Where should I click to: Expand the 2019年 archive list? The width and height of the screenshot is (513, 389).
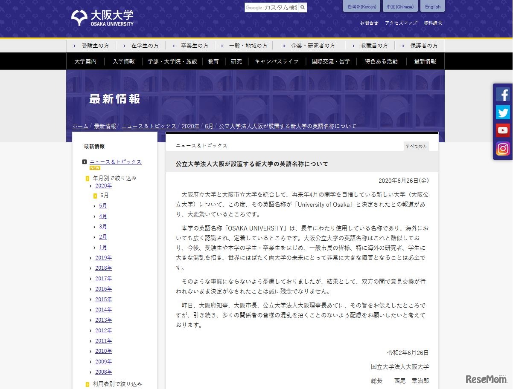point(91,258)
